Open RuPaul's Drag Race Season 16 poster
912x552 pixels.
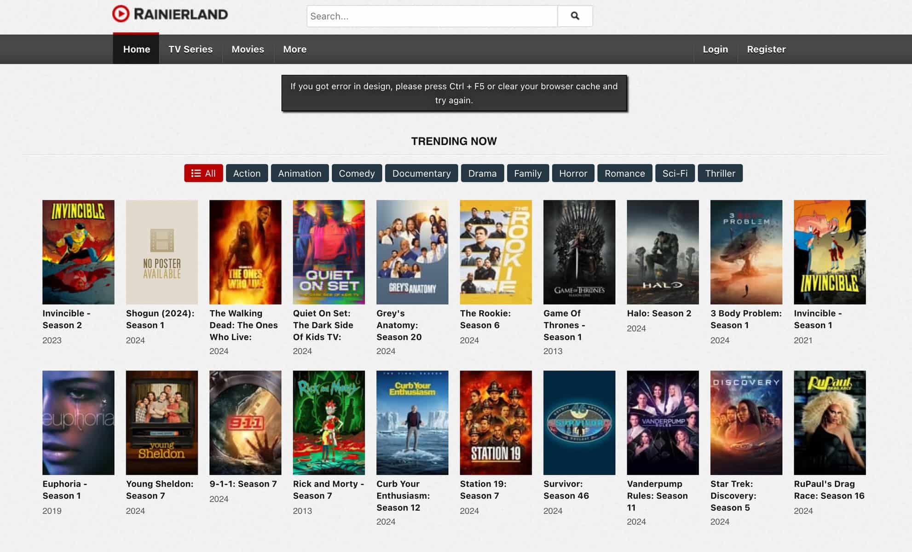[830, 423]
